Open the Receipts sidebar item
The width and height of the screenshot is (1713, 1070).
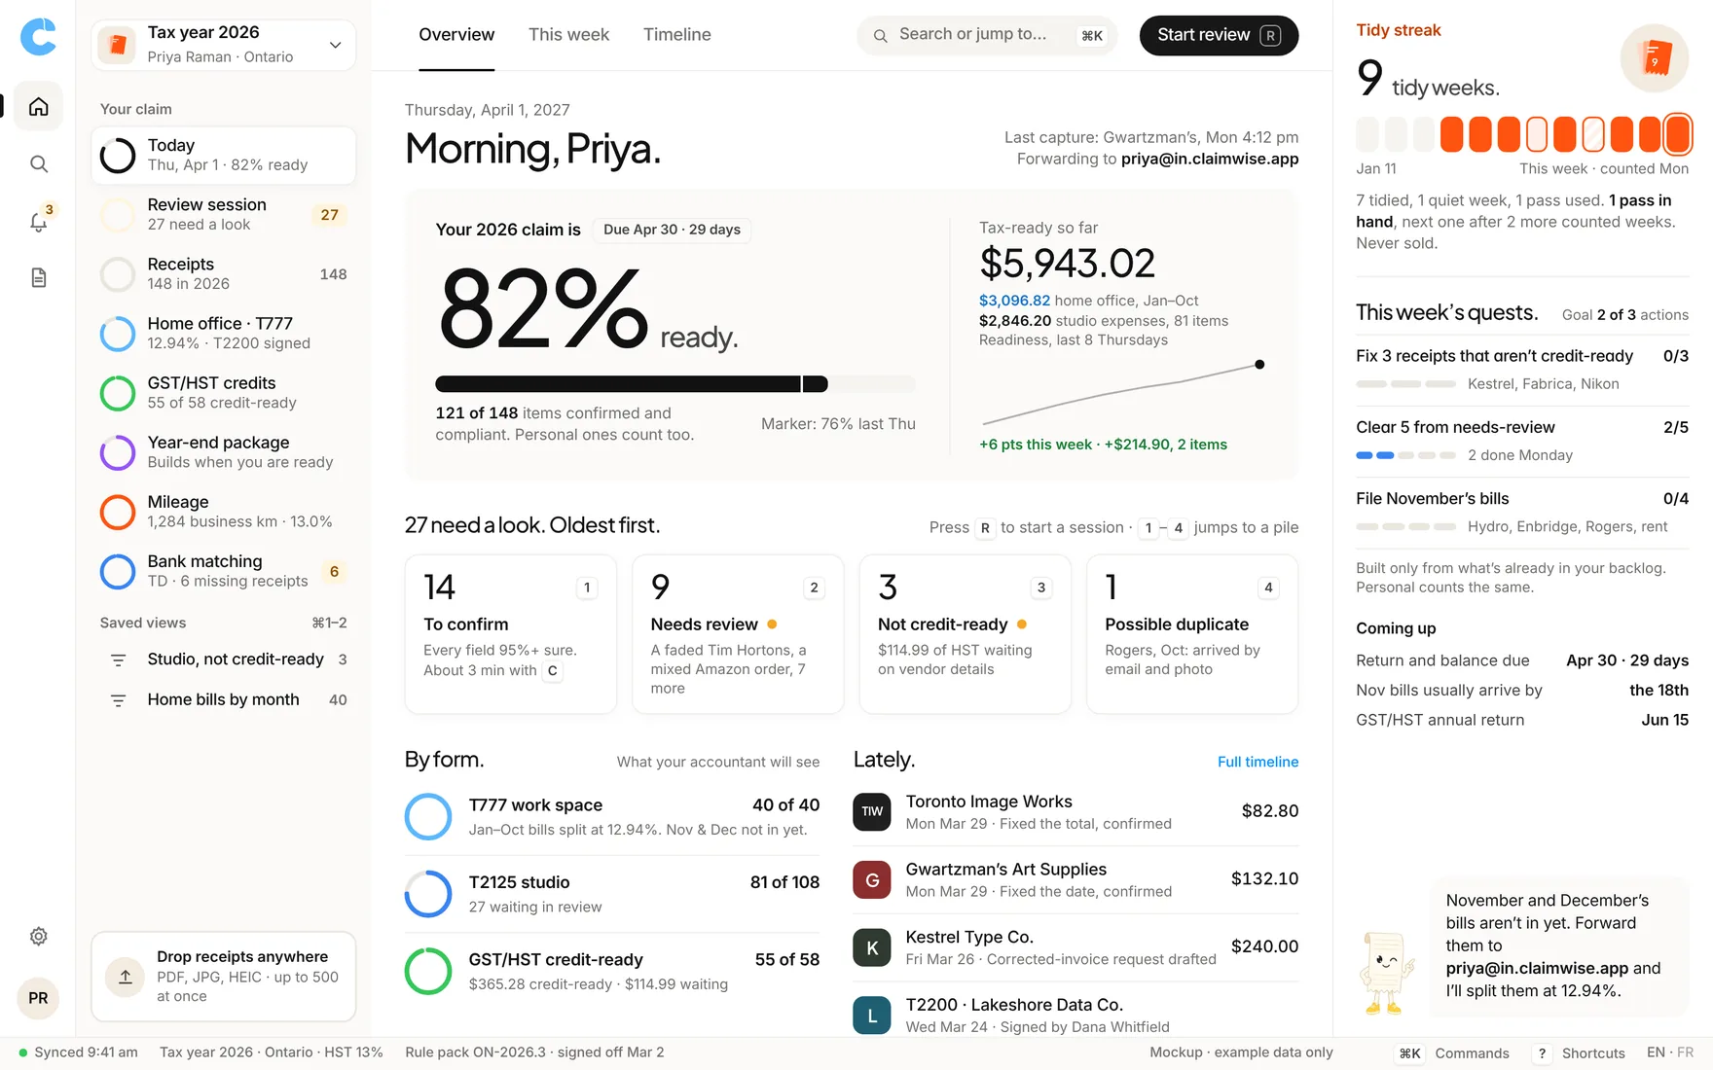click(x=224, y=273)
